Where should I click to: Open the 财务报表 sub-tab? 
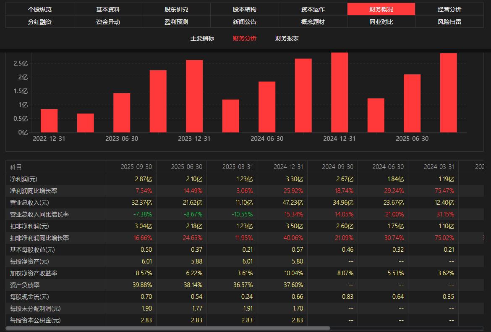pos(287,38)
